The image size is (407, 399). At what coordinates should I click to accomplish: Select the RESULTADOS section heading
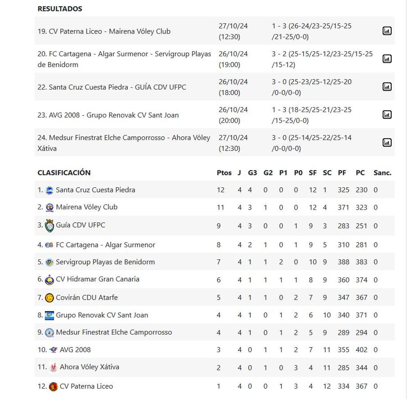[x=60, y=9]
